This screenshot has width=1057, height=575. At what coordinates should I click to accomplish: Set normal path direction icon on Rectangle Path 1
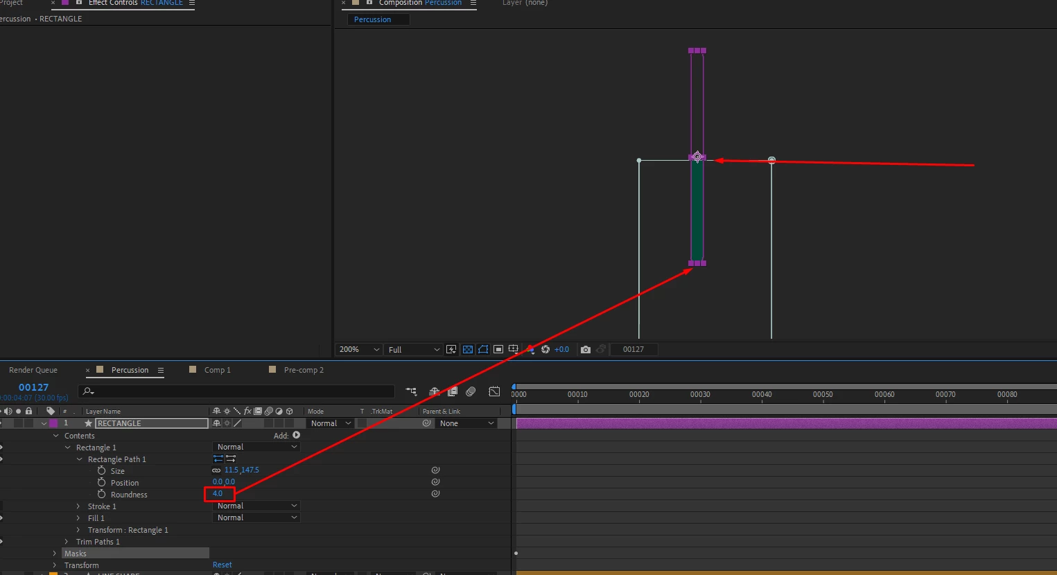(x=231, y=459)
